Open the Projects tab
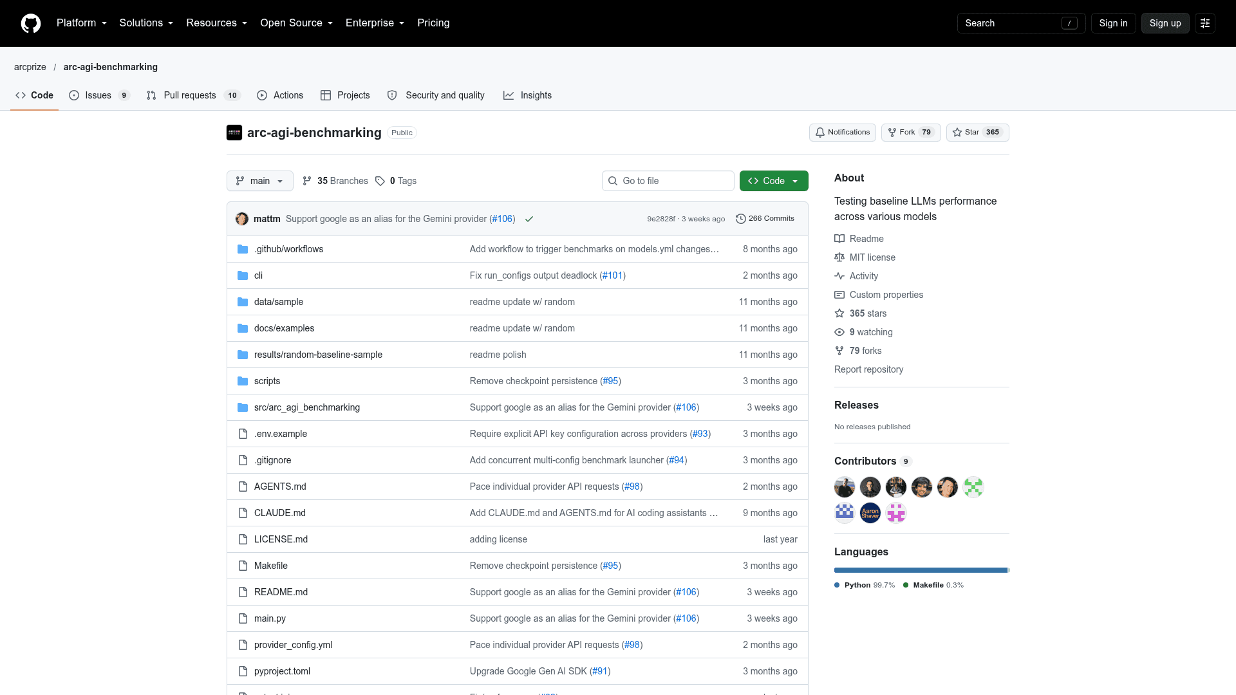1236x695 pixels. click(x=345, y=95)
